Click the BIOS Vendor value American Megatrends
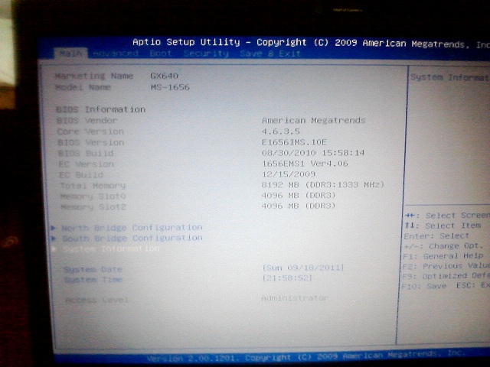Viewport: 490px width, 367px height. [x=314, y=120]
